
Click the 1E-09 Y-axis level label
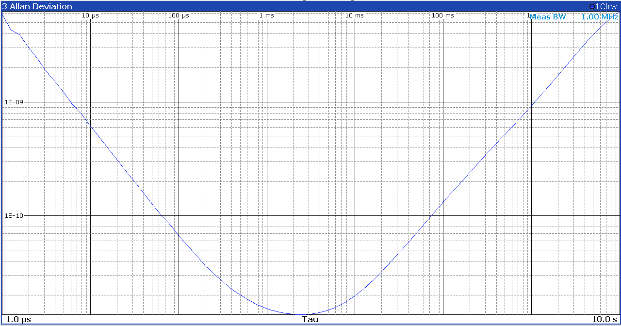coord(14,102)
